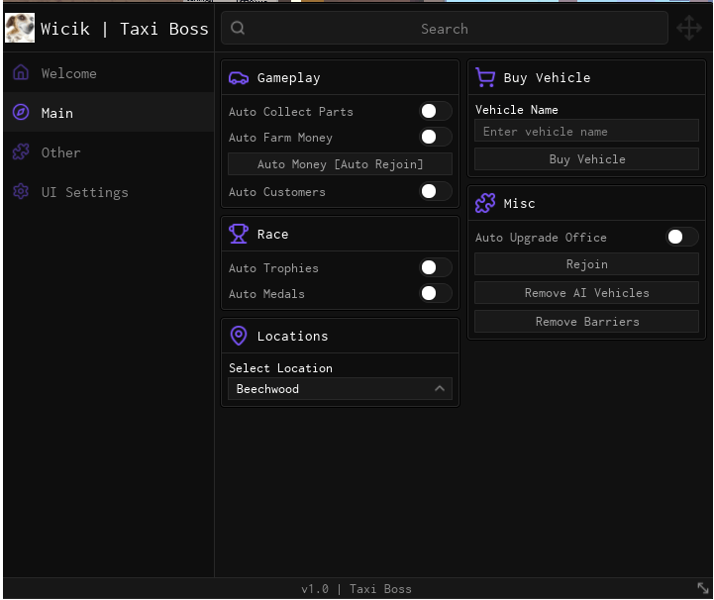Click the chevron arrow in the location selector
The image size is (714, 600).
click(x=440, y=389)
